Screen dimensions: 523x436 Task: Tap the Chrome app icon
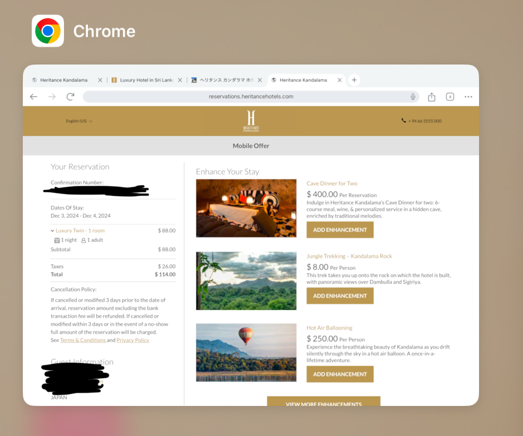(48, 31)
